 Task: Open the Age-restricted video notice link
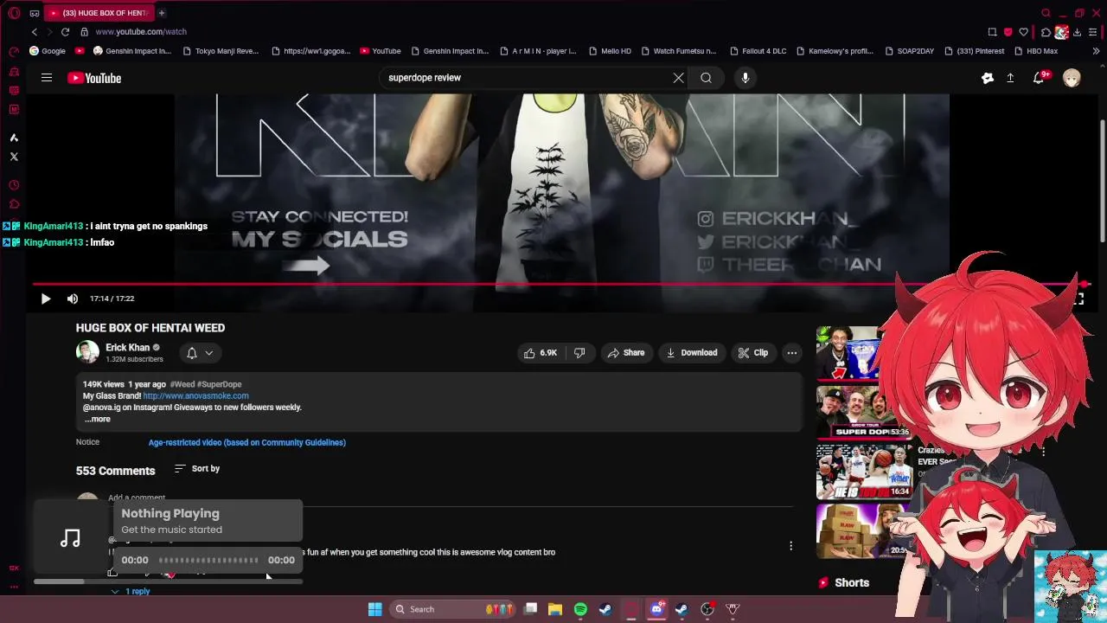(x=246, y=442)
